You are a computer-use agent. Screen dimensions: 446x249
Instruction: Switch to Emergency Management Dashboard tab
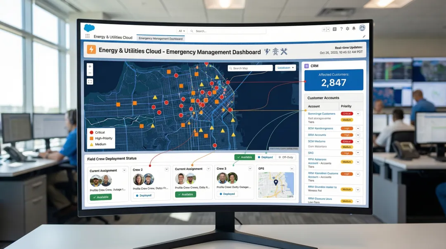click(160, 38)
